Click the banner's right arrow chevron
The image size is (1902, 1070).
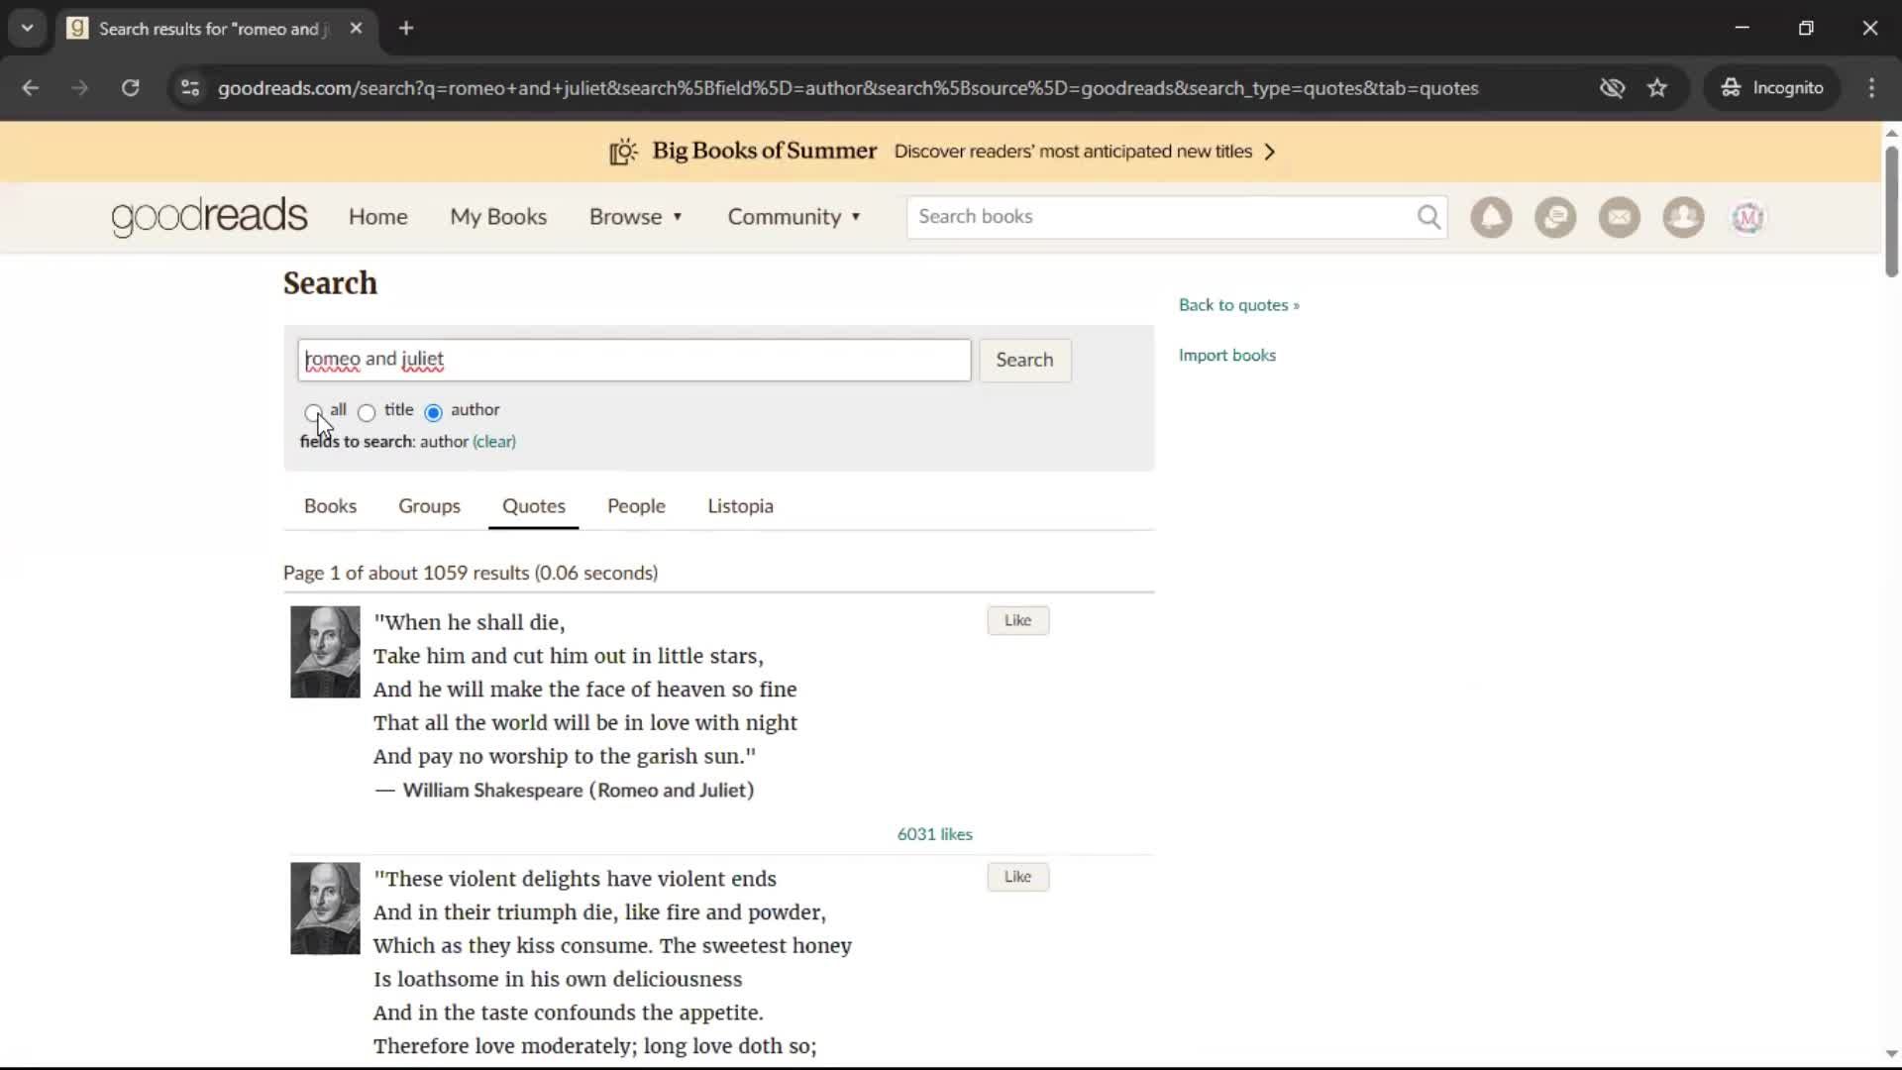[x=1270, y=152]
